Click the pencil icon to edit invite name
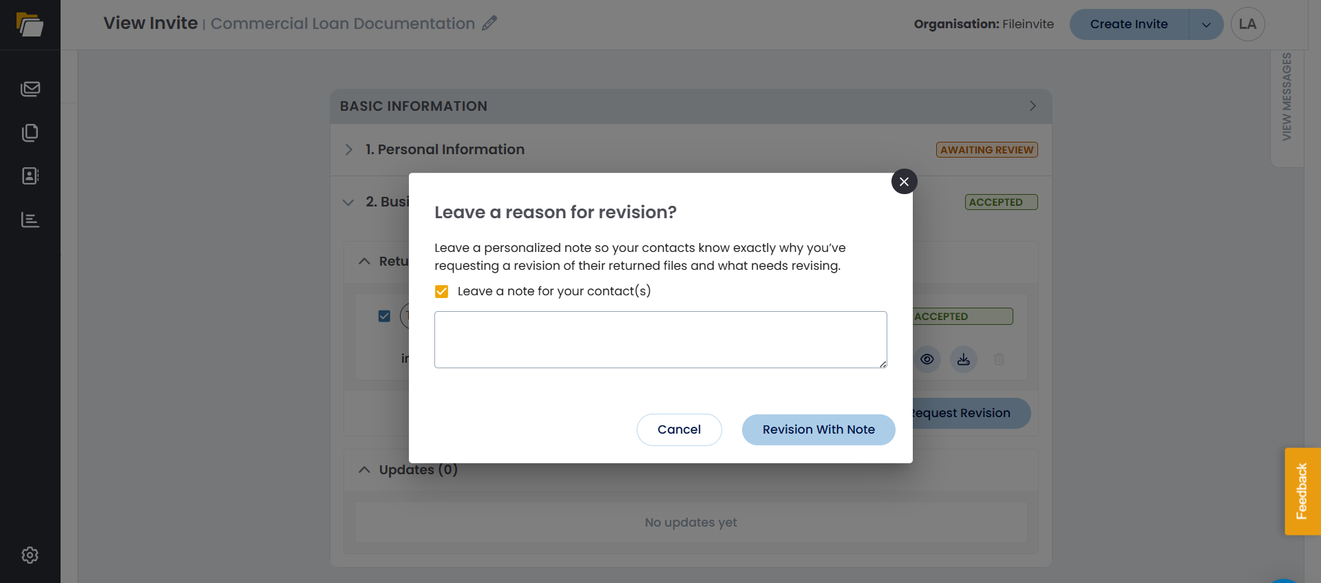 (489, 23)
